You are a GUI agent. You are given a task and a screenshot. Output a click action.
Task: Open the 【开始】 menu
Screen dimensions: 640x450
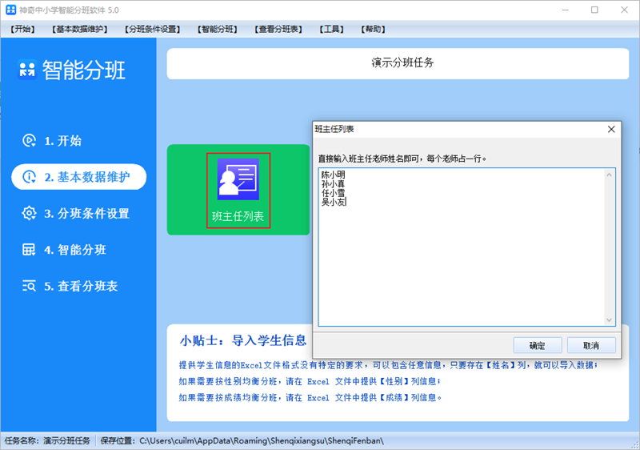[22, 29]
